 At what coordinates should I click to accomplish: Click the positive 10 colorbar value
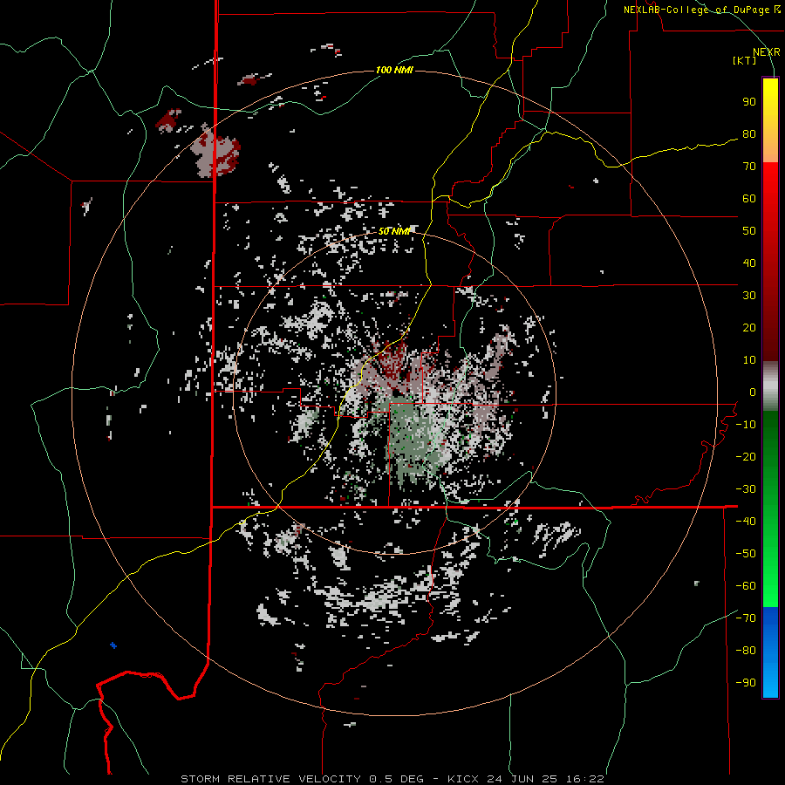point(749,360)
